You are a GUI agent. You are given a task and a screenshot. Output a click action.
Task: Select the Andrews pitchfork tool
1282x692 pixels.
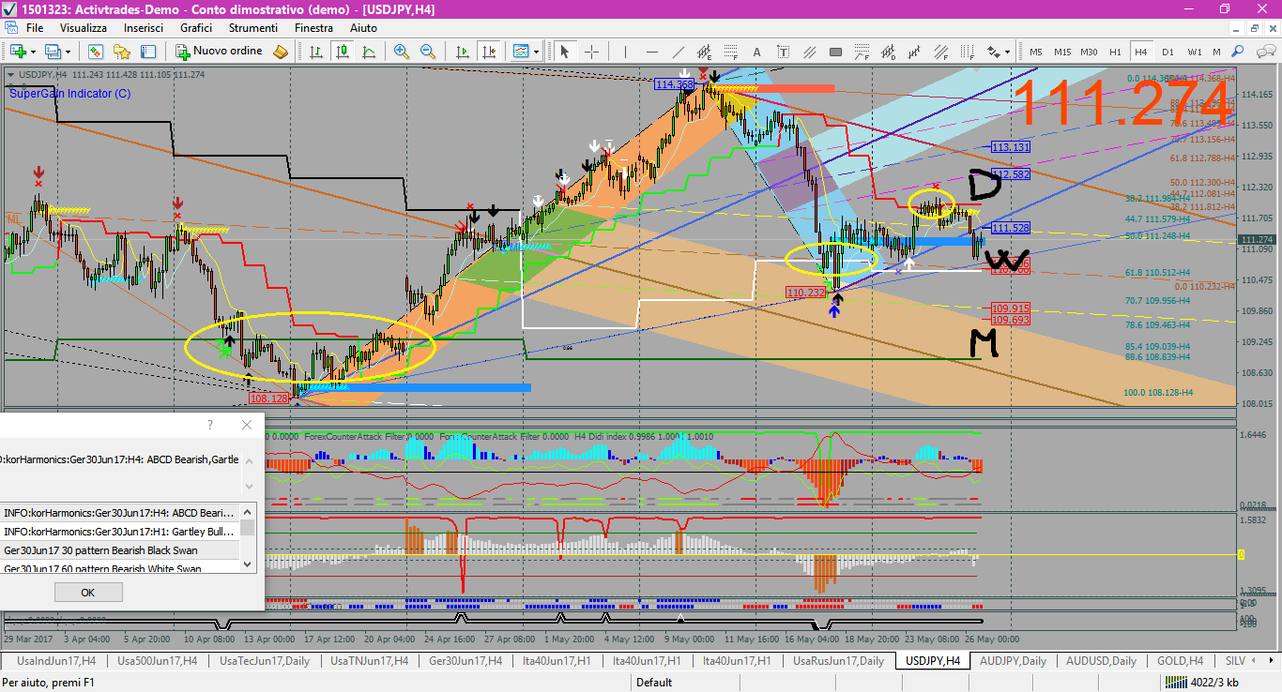pyautogui.click(x=914, y=52)
